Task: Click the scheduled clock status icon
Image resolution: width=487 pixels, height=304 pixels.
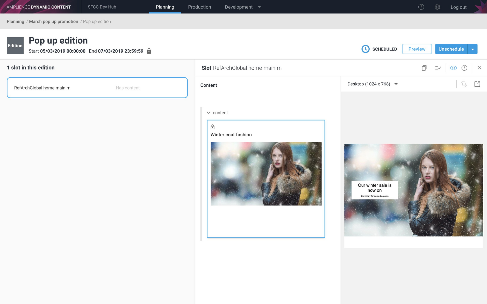Action: click(x=365, y=49)
